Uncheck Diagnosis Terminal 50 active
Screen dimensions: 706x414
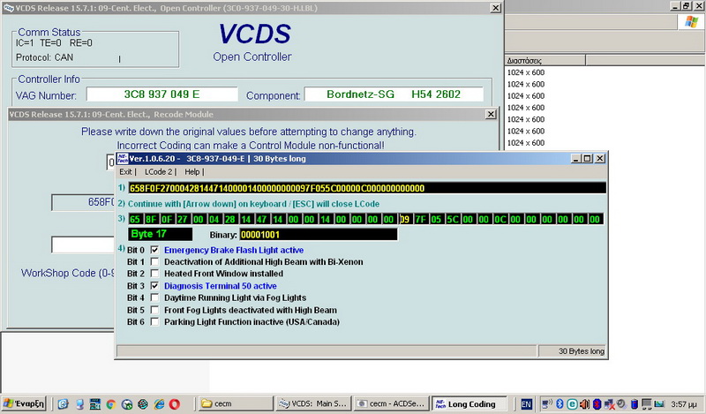point(154,286)
